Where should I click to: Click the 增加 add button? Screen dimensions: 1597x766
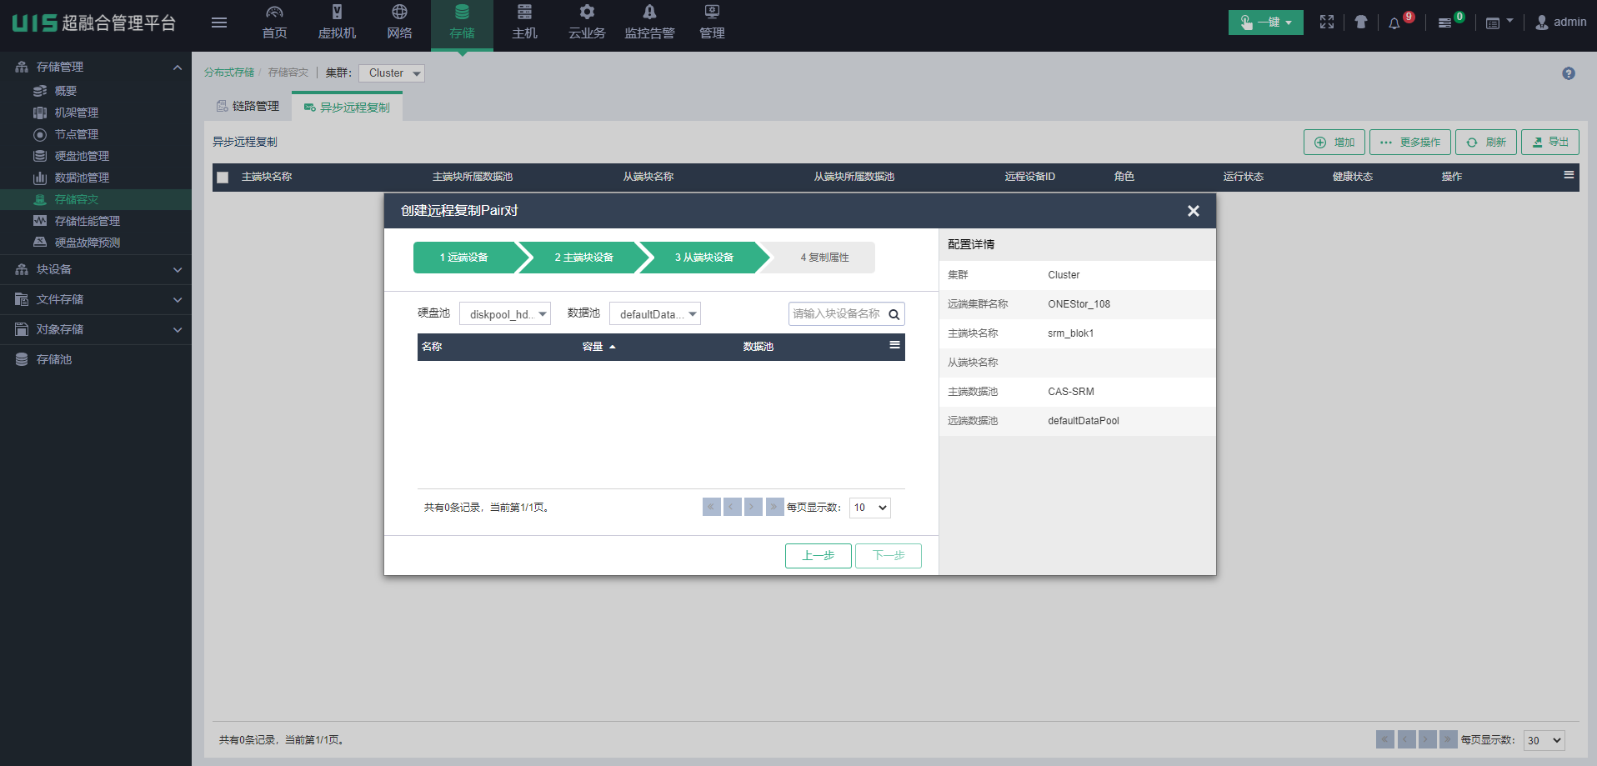click(1334, 143)
